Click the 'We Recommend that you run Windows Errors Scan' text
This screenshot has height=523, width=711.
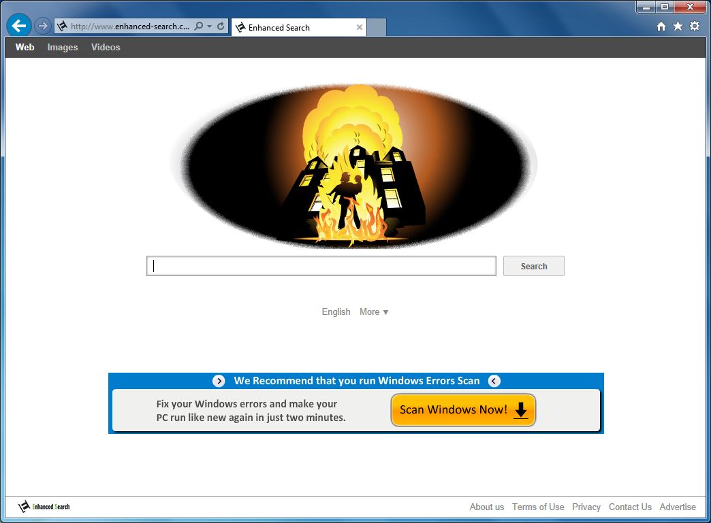[x=356, y=381]
